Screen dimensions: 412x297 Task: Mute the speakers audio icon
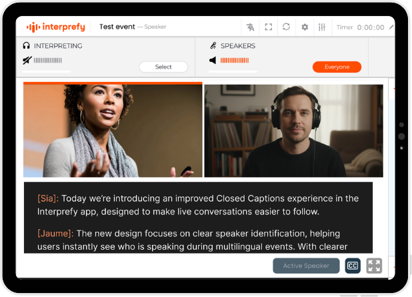point(213,61)
